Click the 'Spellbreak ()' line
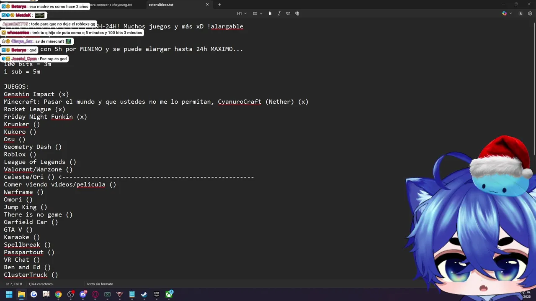536x301 pixels. (x=27, y=245)
